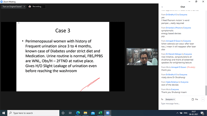Collapse the Chat panel chevron
This screenshot has width=207, height=116.
pos(162,7)
